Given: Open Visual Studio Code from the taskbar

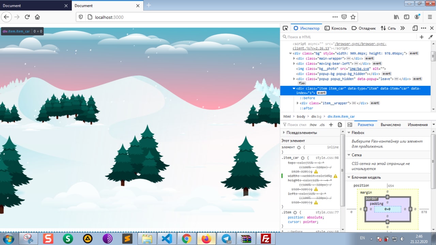Looking at the screenshot, I should [167, 239].
